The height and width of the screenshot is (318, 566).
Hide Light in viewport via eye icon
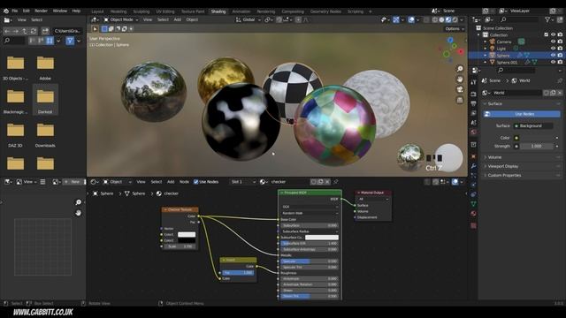[553, 49]
